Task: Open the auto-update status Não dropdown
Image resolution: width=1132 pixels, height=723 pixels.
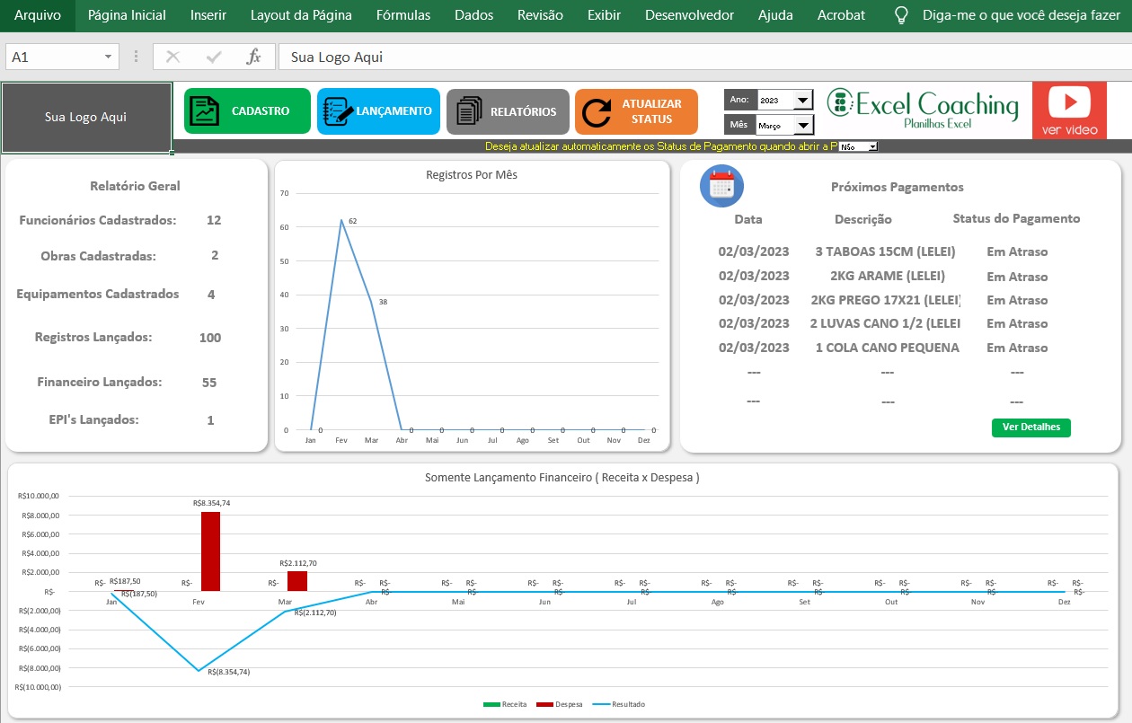Action: [x=871, y=145]
